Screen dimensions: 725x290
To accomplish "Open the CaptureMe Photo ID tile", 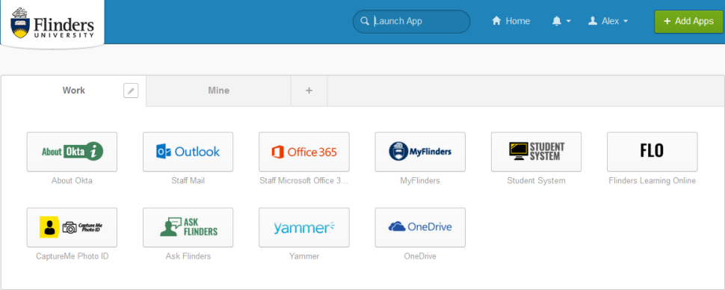I will (72, 227).
